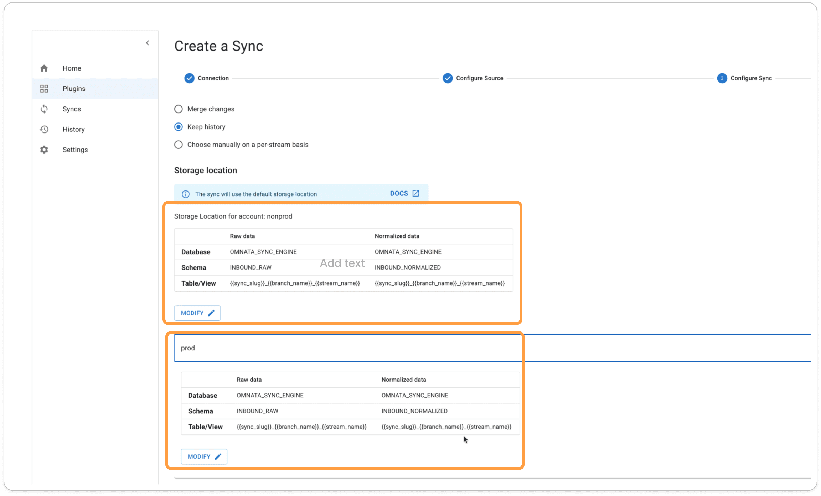Click the DOCS external link icon

click(416, 193)
